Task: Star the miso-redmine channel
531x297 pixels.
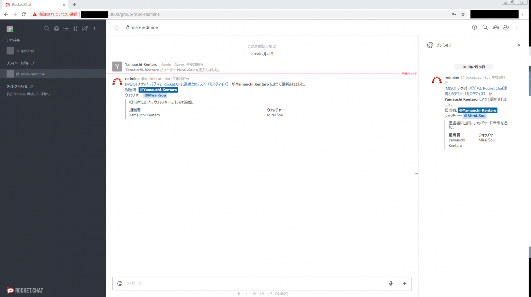Action: coord(116,27)
